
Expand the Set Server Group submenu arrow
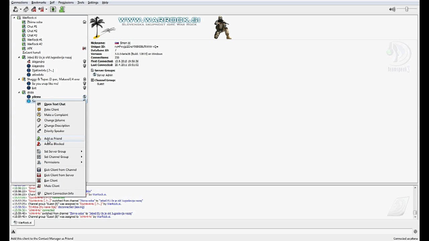pos(81,152)
